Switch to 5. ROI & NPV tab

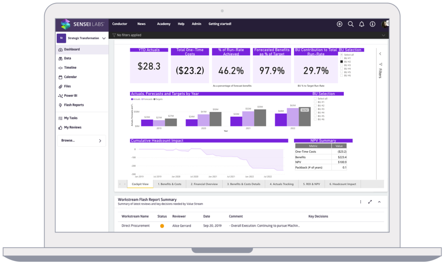tap(311, 184)
